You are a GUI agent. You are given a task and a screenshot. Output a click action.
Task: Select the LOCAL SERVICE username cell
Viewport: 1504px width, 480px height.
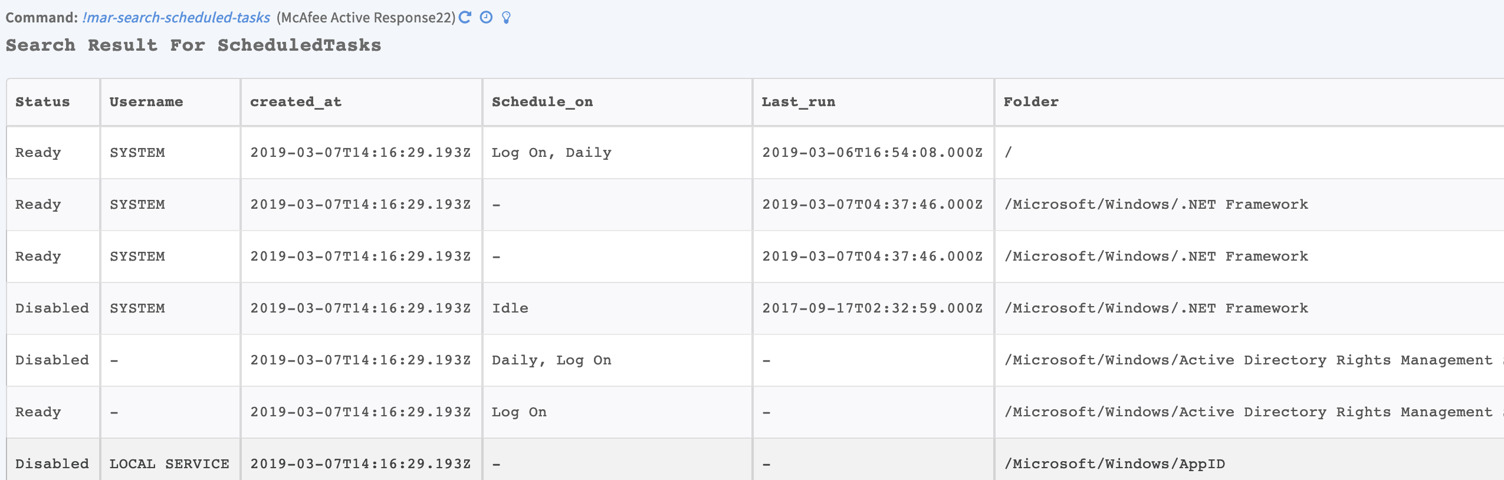coord(169,464)
